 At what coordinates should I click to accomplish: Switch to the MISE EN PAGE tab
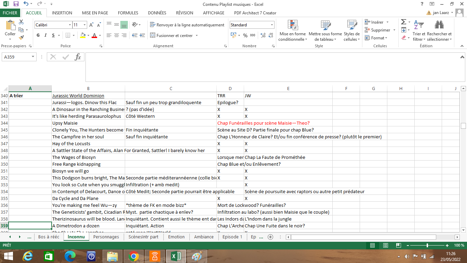pyautogui.click(x=95, y=13)
